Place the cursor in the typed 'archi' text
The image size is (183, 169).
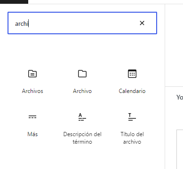[x=22, y=24]
